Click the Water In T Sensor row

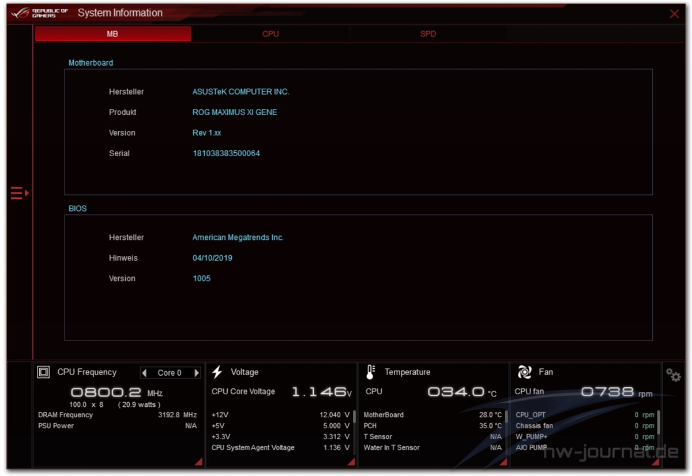pos(432,448)
